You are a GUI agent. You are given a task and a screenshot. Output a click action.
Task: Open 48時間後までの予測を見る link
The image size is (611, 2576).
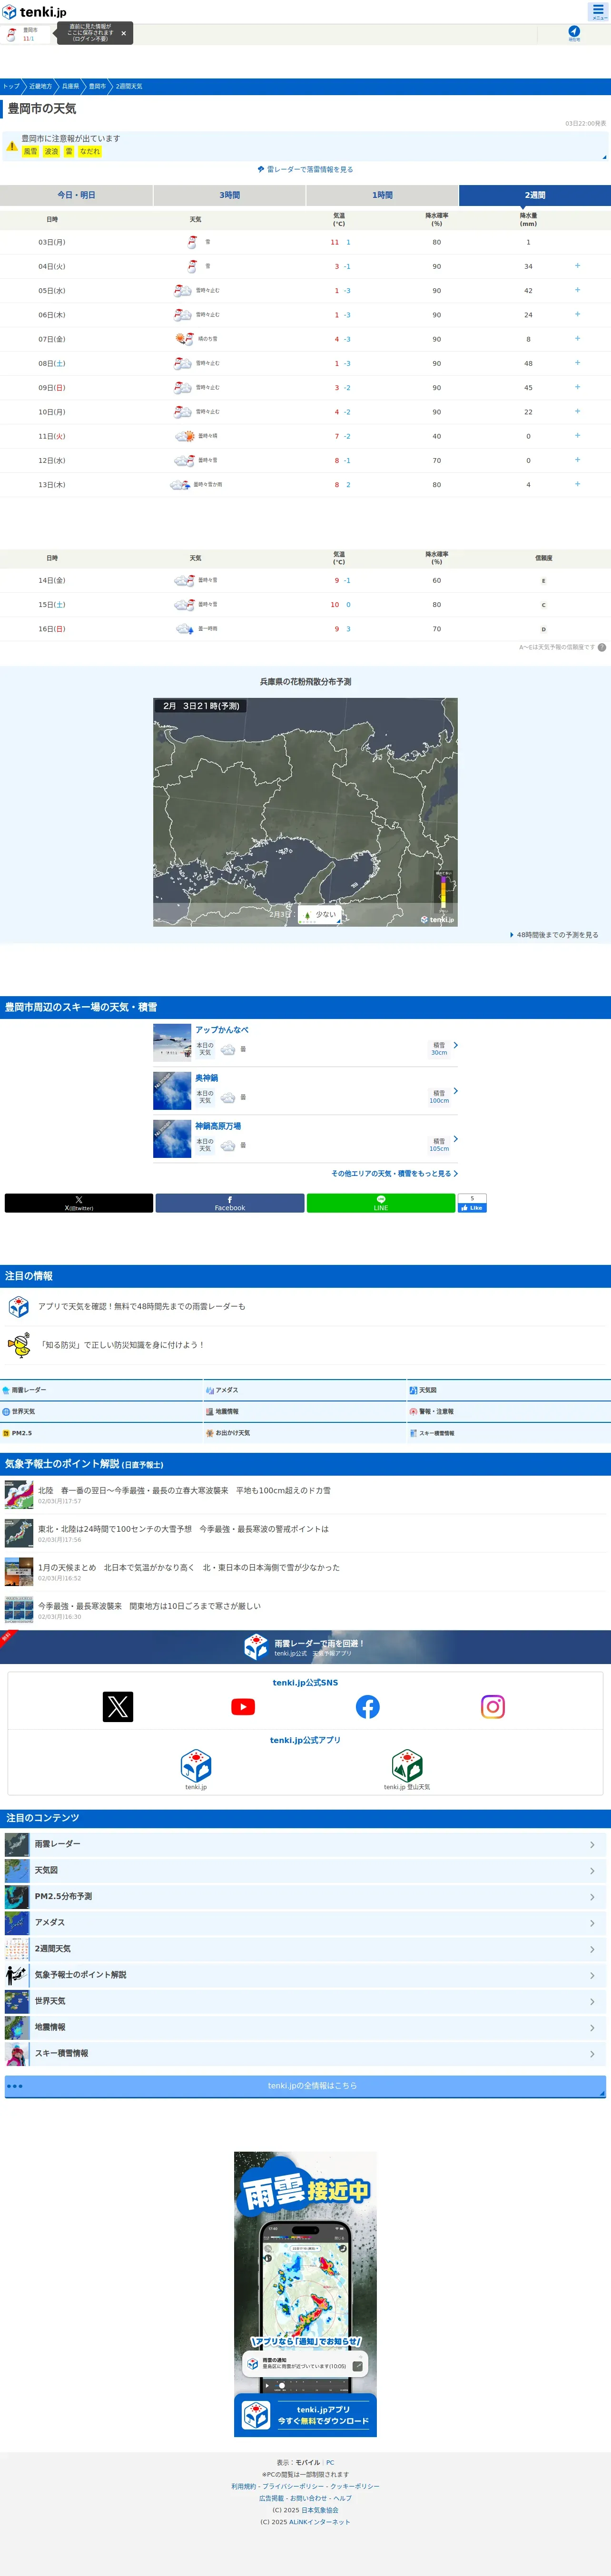click(x=554, y=935)
